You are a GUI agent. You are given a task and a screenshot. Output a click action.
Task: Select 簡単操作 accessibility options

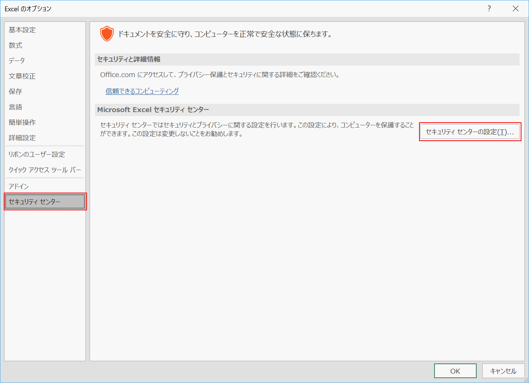[22, 122]
